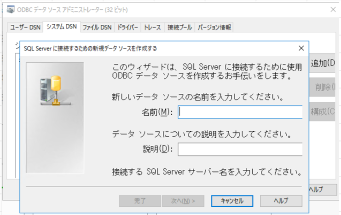Click the wizard title SQL Server に接続するための新規データ ソースを作成する

tap(90, 48)
